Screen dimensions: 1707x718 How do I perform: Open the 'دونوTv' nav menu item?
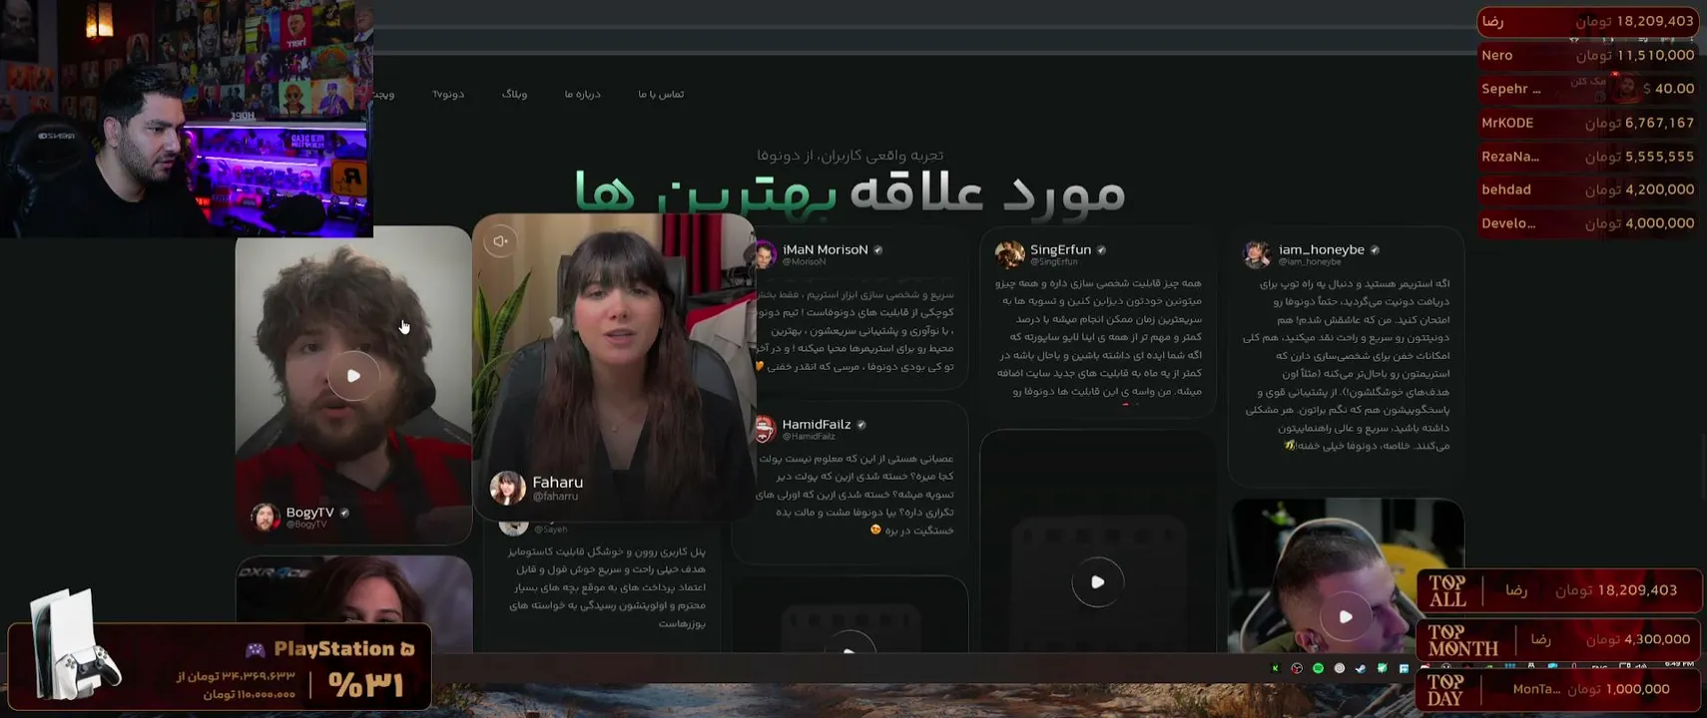[448, 94]
